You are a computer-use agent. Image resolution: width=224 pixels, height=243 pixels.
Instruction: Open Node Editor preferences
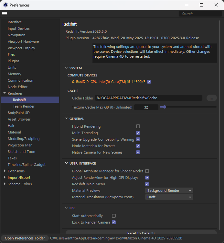(18, 87)
